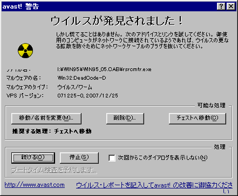Open the http://www.avast.com link
This screenshot has width=238, height=196.
pos(35,185)
